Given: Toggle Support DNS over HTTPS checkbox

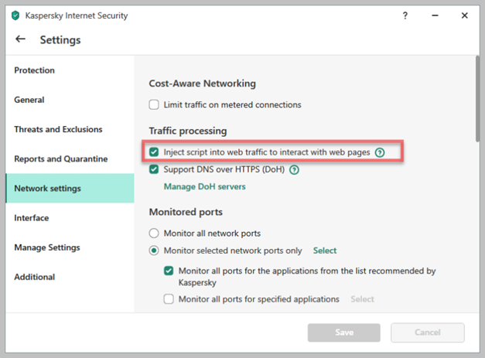Looking at the screenshot, I should tap(154, 169).
